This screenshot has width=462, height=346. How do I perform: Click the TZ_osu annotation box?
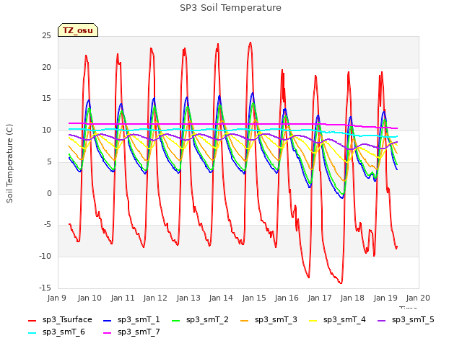coord(78,30)
